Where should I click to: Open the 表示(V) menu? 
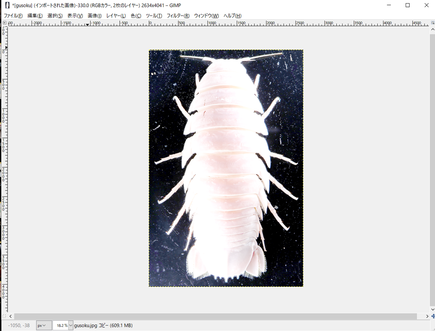pyautogui.click(x=75, y=16)
